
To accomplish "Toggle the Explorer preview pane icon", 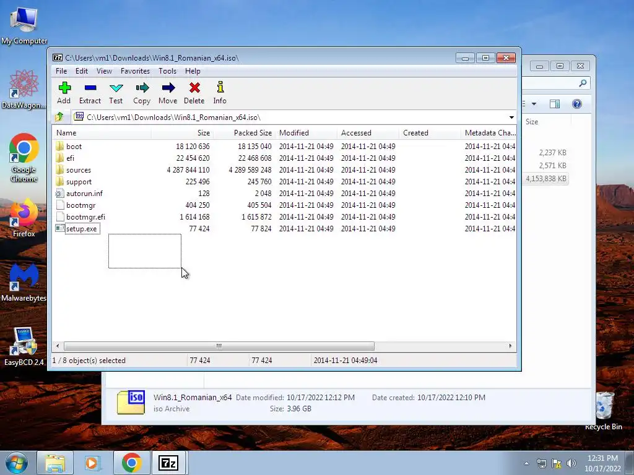I will point(555,104).
